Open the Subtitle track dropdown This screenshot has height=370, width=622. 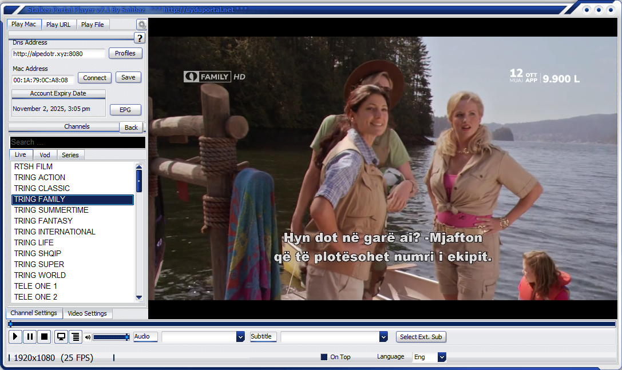(383, 337)
